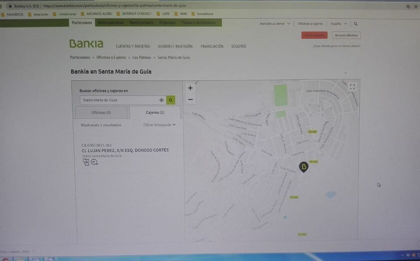Screen dimensions: 420x261
Task: Click the Bankia en Santa María de Guía heading
Action: (x=111, y=72)
